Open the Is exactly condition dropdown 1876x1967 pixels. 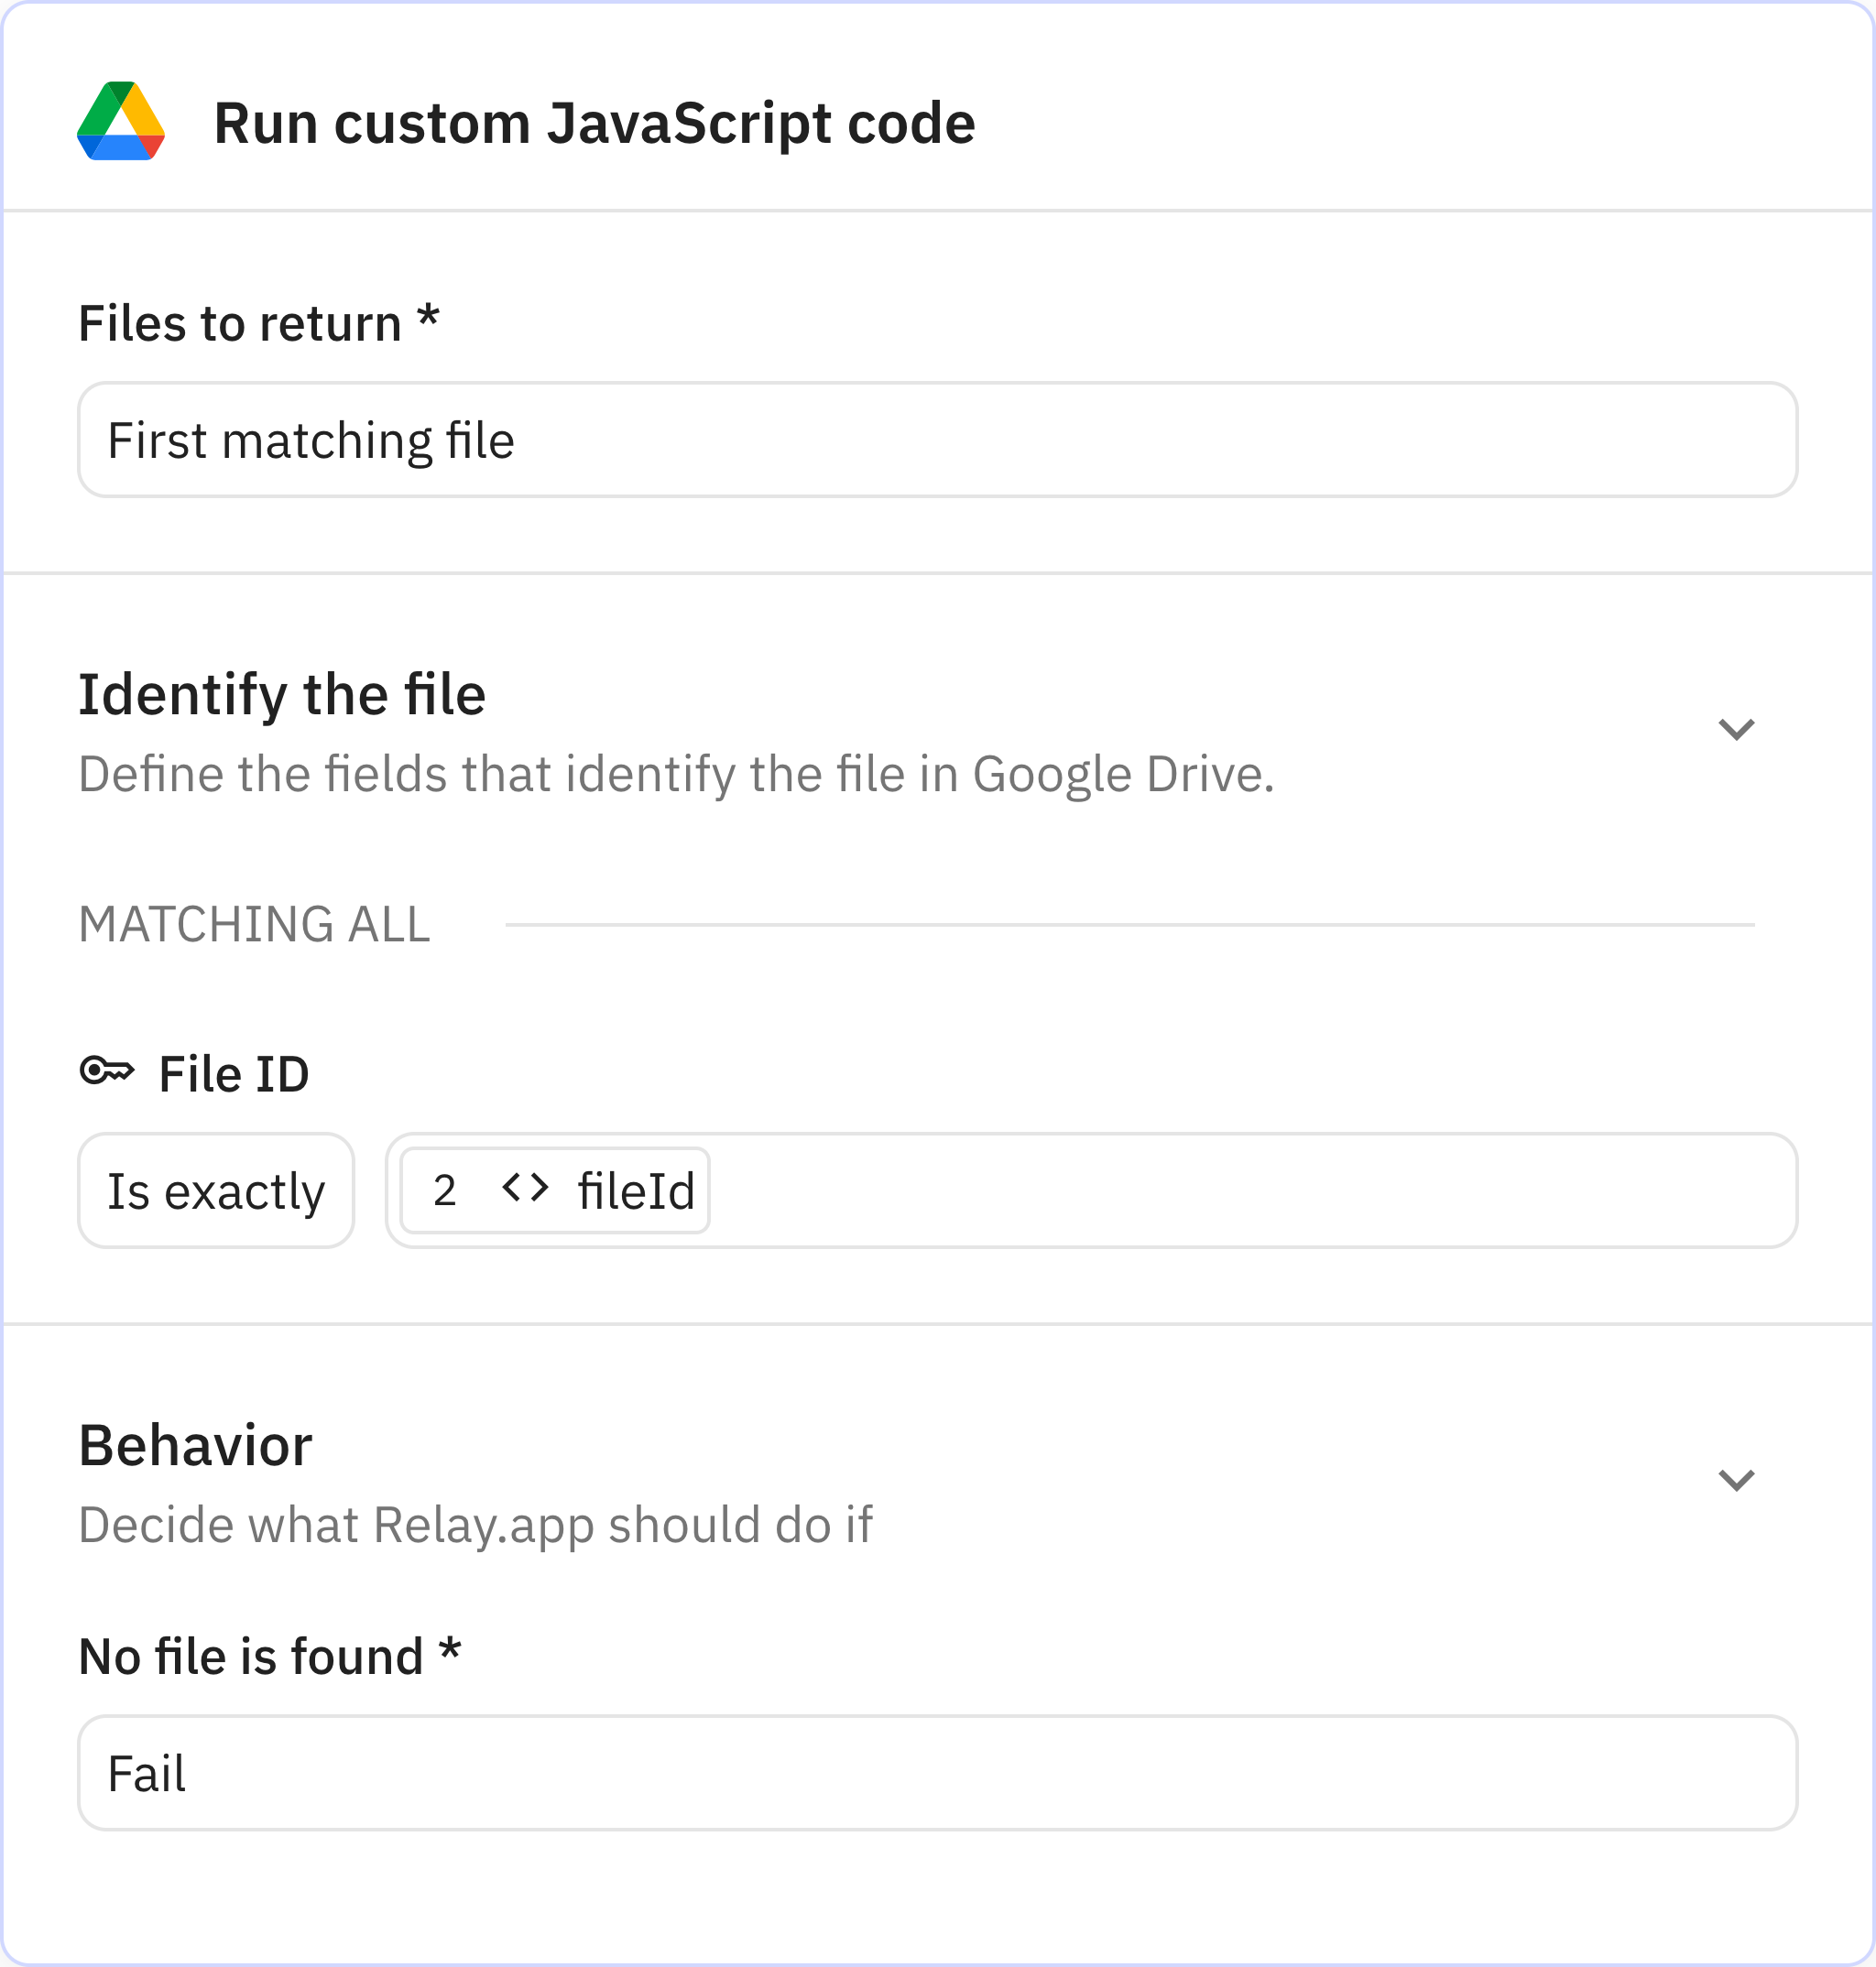(216, 1190)
